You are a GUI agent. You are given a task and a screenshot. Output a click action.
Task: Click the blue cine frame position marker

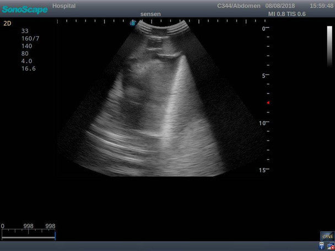tap(55, 236)
